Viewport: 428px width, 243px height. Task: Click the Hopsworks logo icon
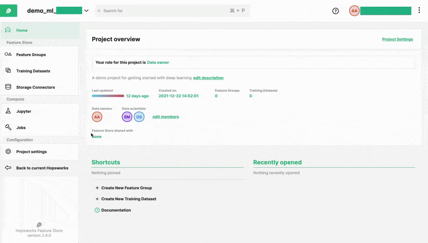(x=9, y=11)
